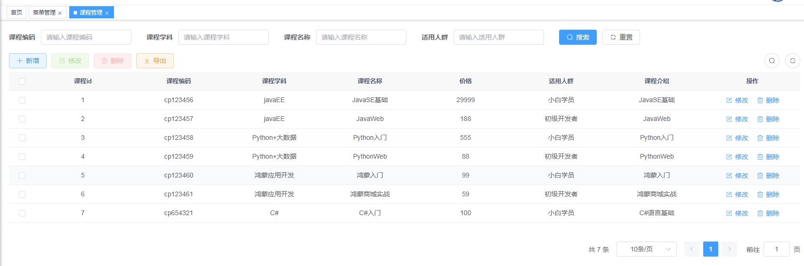This screenshot has height=266, width=804.
Task: Click the C#语言基础 cell
Action: point(657,213)
